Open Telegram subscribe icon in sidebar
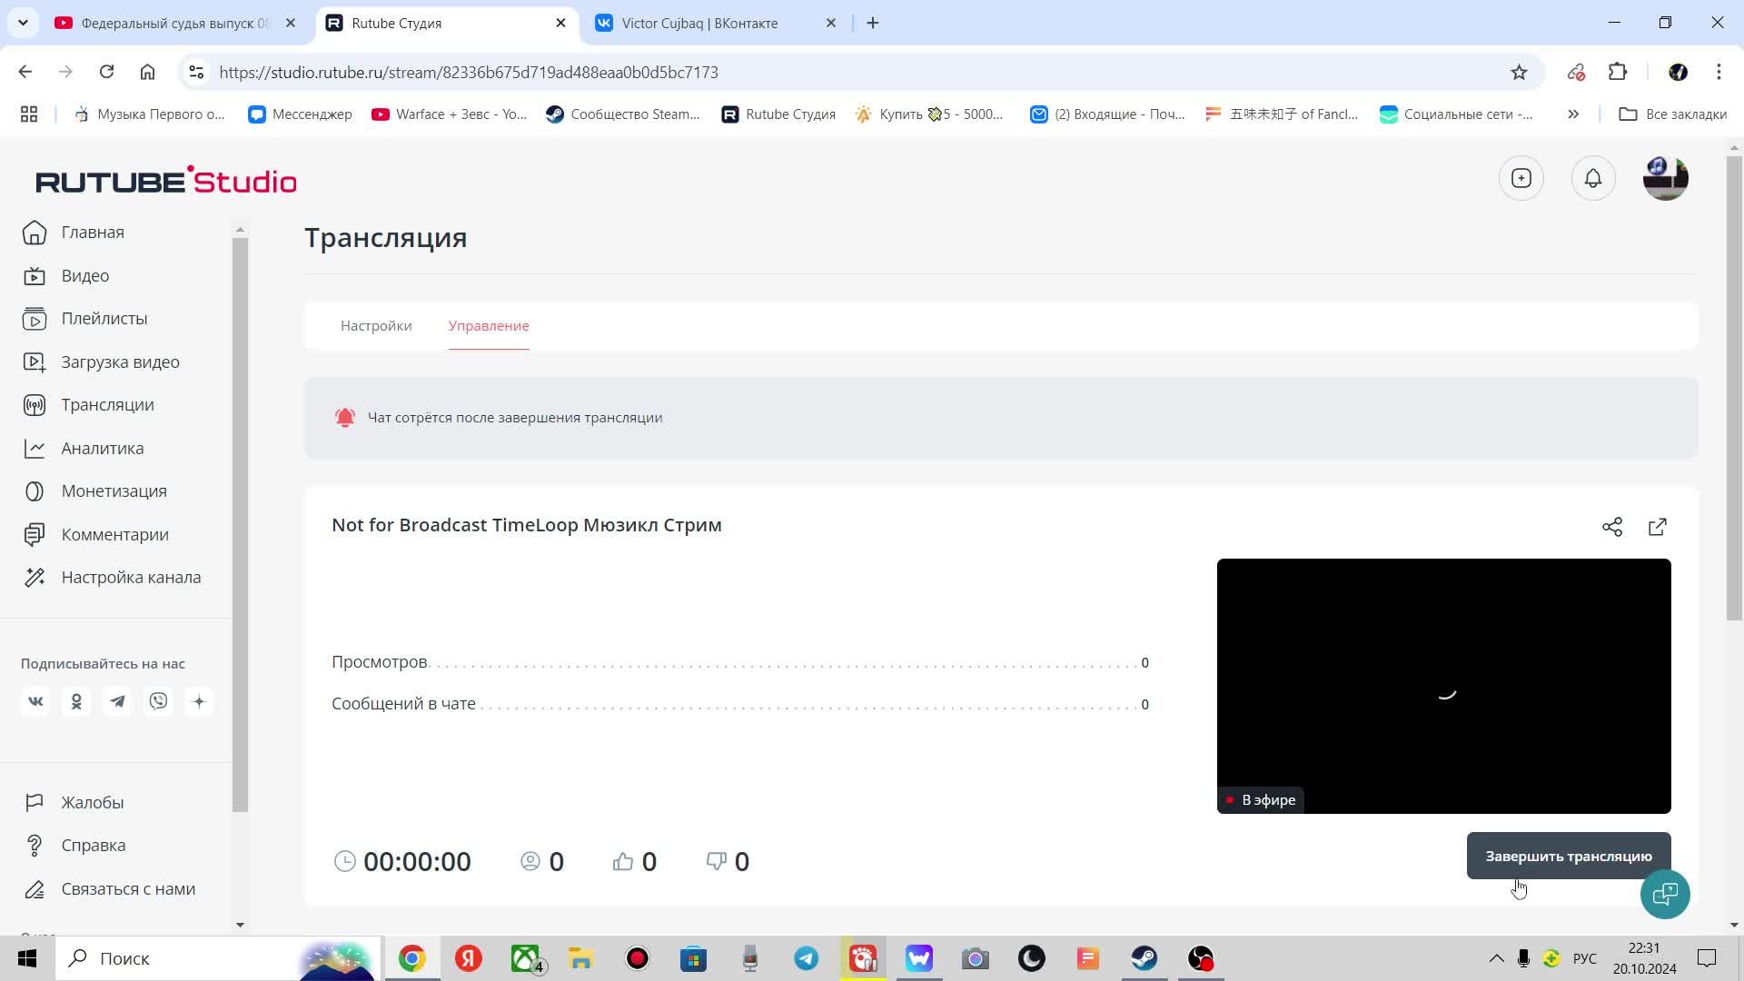Viewport: 1744px width, 981px height. 117,700
